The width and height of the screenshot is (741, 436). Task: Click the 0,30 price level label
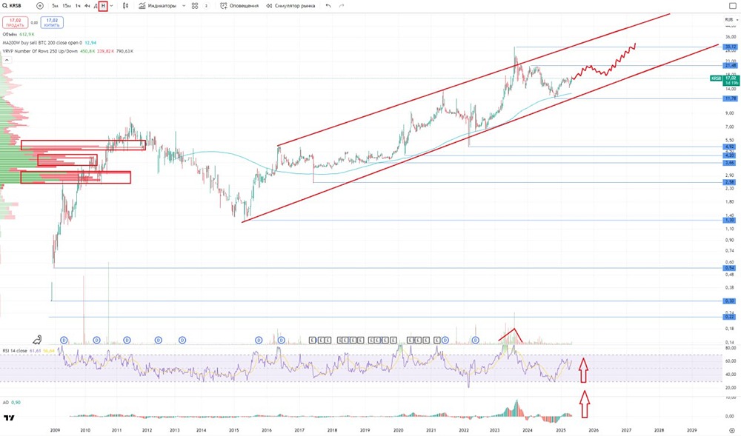(731, 301)
